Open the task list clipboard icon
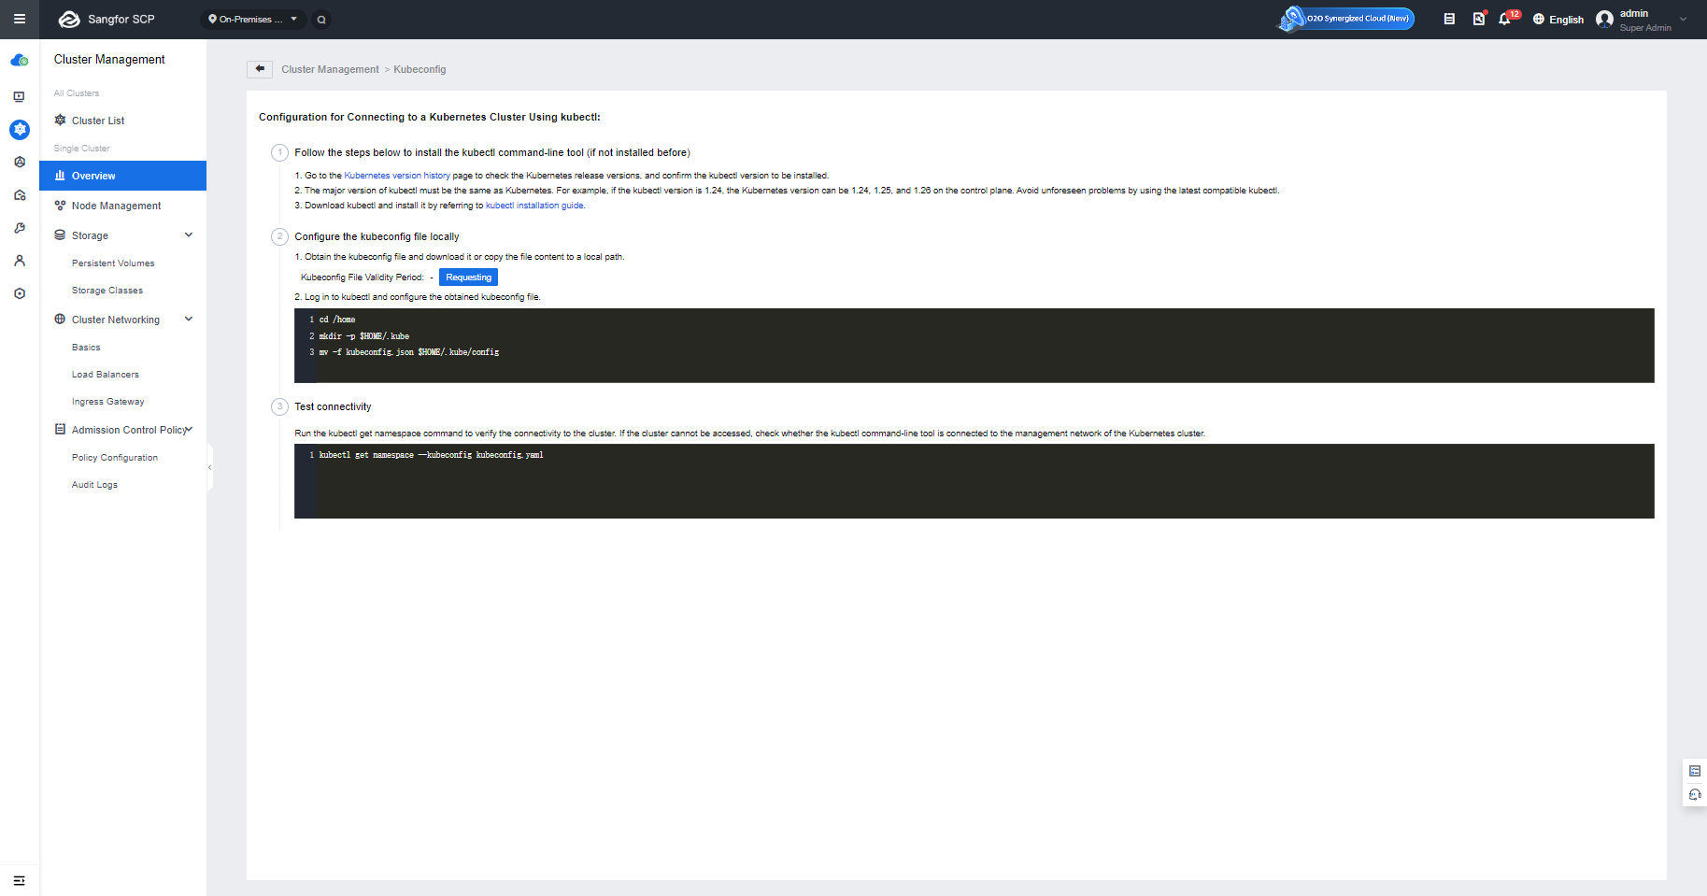1707x896 pixels. pos(1449,19)
